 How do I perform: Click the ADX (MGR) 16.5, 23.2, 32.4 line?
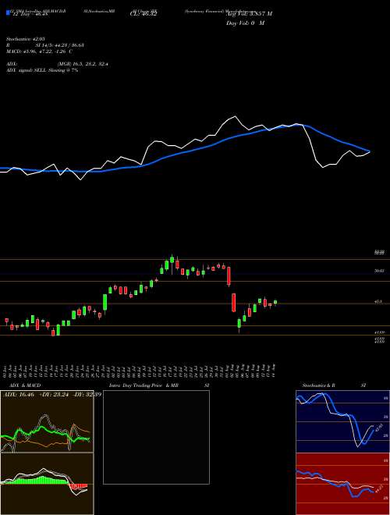pos(57,64)
